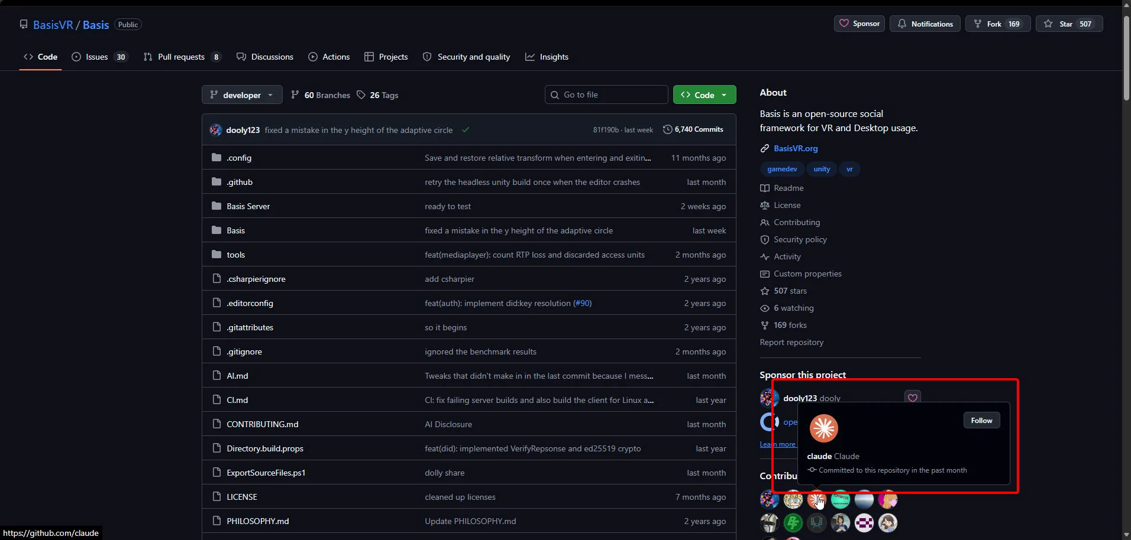
Task: Open 6,740 Commits history
Action: pyautogui.click(x=693, y=129)
